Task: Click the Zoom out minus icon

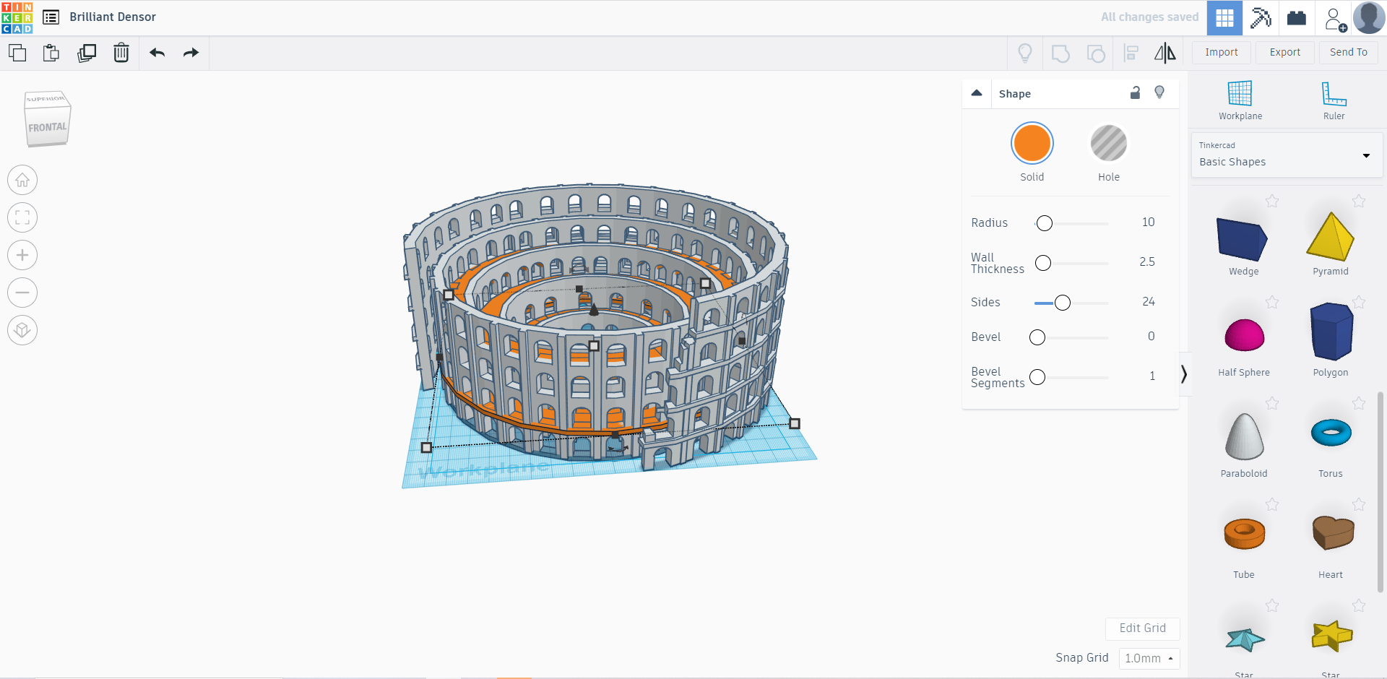Action: (22, 293)
